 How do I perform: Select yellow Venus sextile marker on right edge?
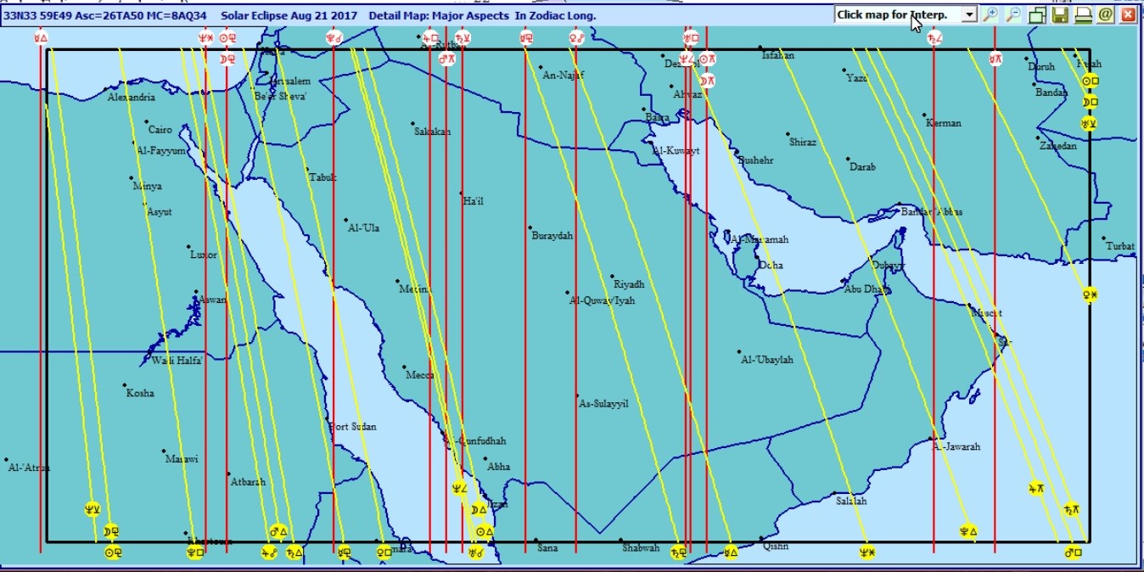coord(1090,294)
